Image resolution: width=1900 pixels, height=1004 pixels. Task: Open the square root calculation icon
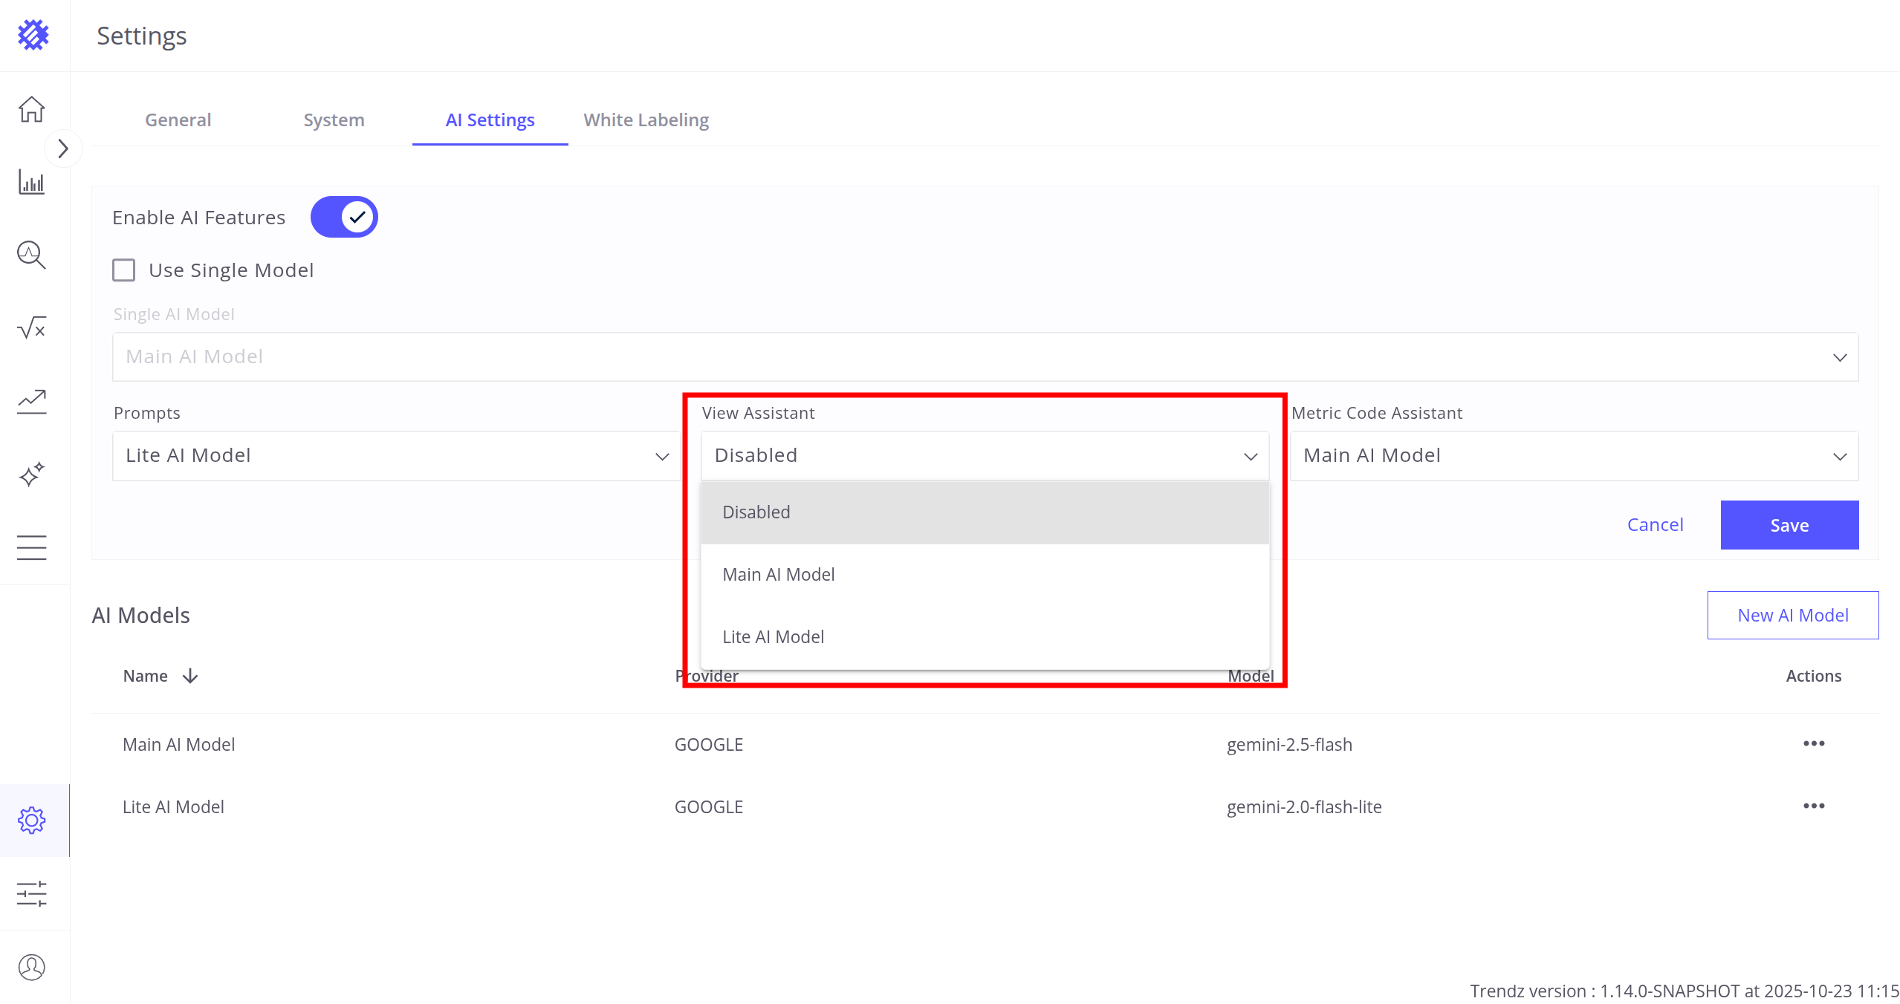(x=31, y=327)
